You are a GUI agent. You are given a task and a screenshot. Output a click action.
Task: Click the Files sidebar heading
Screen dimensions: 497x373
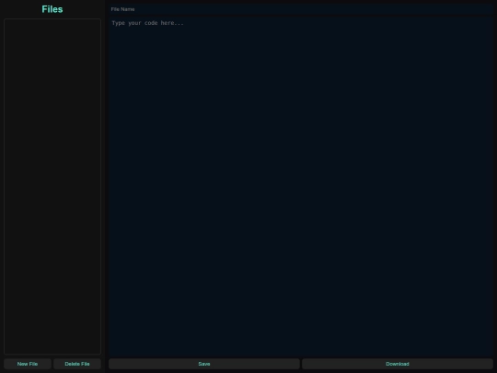pyautogui.click(x=52, y=9)
